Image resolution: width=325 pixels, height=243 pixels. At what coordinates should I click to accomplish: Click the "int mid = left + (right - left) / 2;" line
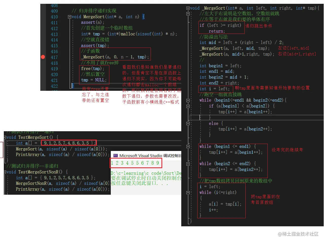click(242, 42)
